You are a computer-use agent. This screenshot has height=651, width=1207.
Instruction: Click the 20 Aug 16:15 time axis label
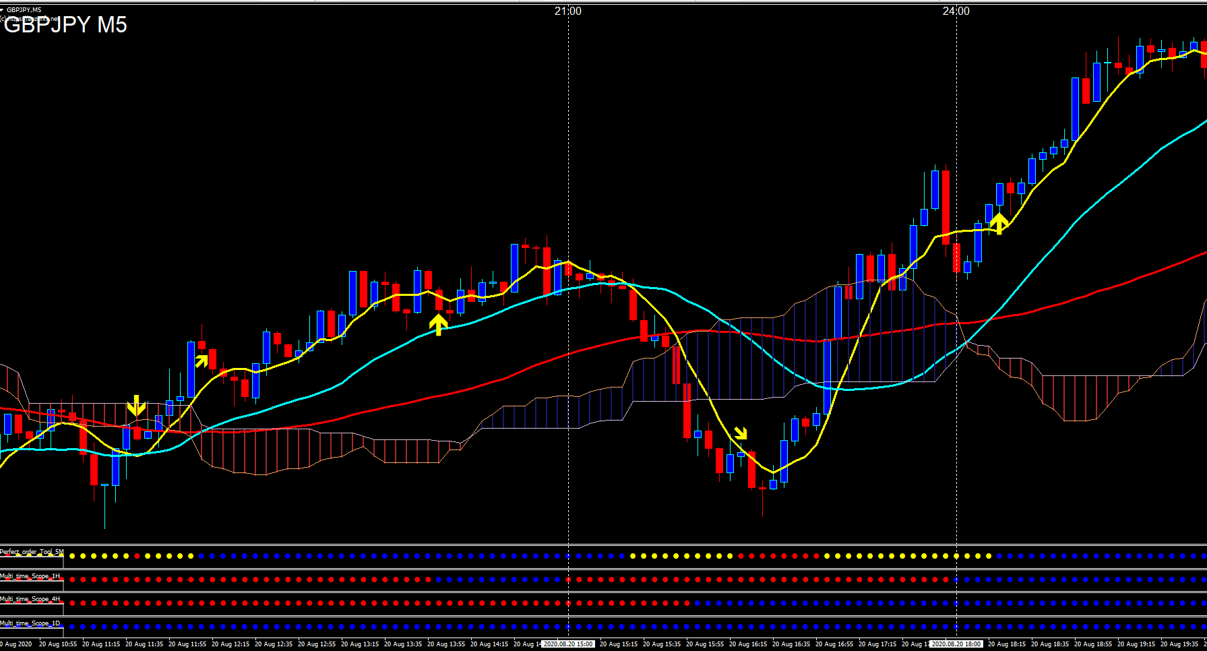pos(748,644)
